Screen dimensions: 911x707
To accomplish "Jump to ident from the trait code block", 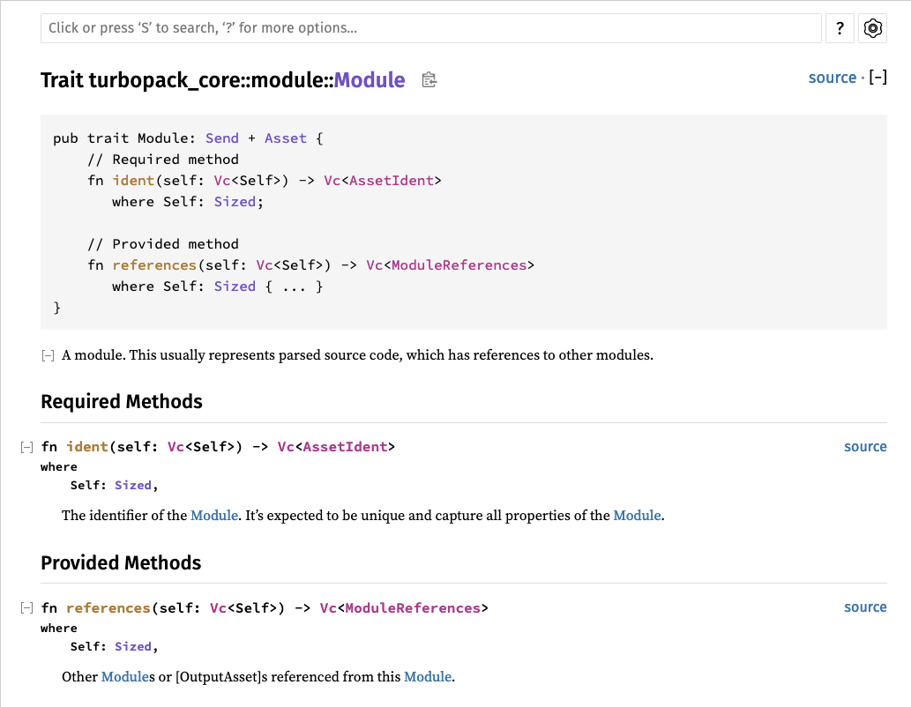I will coord(133,181).
